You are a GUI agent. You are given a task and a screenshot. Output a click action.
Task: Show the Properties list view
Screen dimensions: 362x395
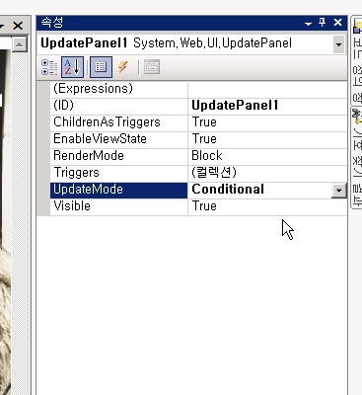101,67
